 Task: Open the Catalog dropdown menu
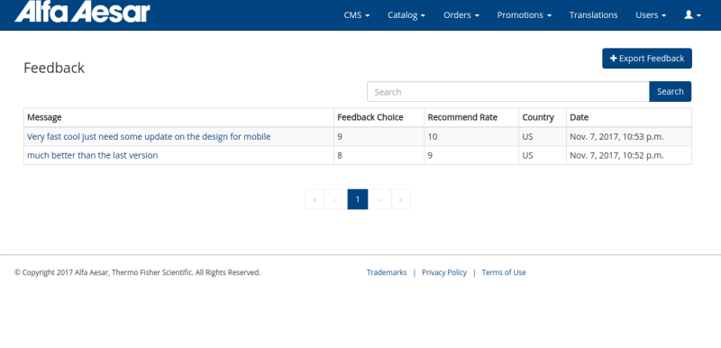click(406, 15)
